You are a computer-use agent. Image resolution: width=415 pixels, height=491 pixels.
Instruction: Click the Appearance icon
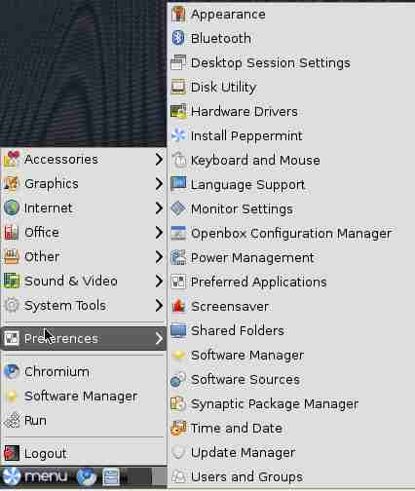(x=178, y=15)
